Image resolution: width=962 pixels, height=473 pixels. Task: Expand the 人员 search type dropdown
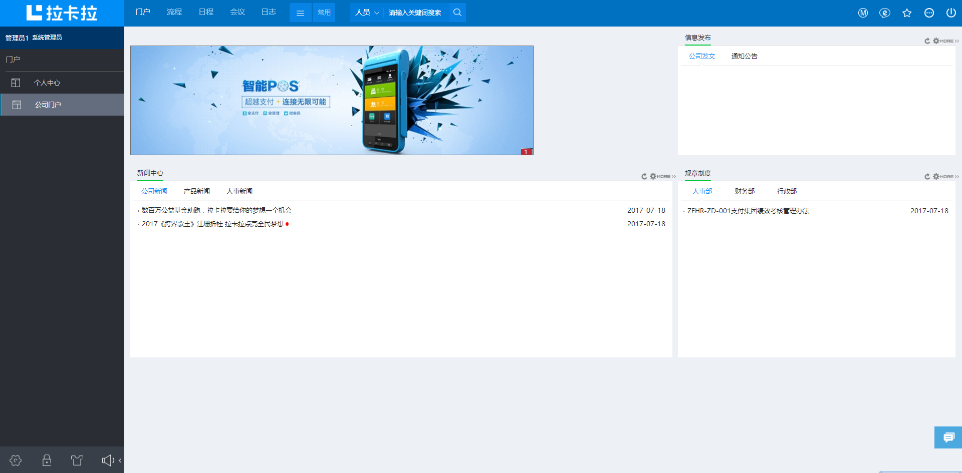point(367,13)
